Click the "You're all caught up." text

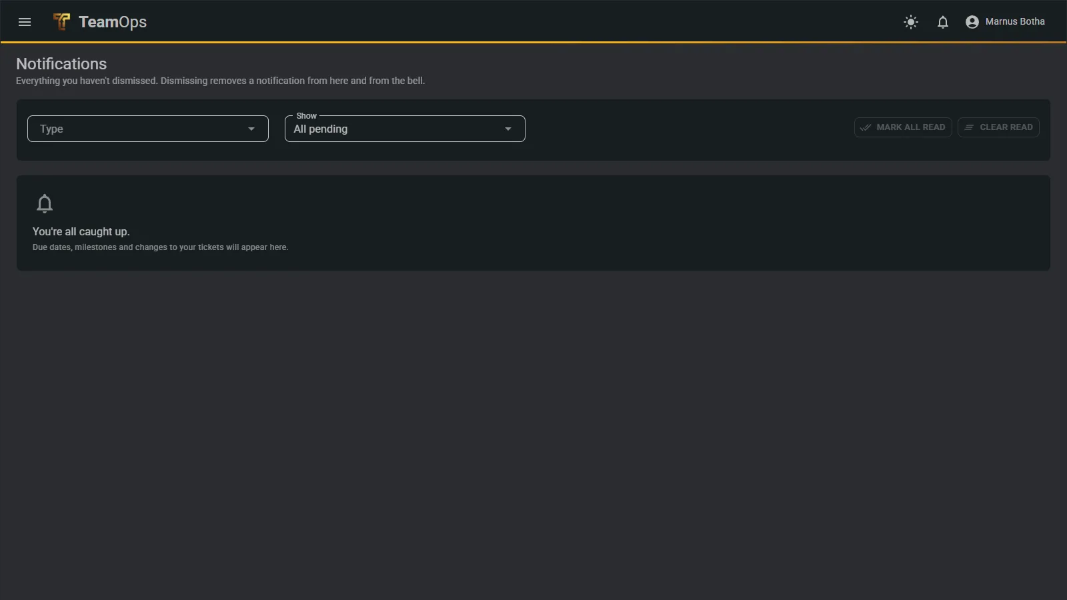81,232
